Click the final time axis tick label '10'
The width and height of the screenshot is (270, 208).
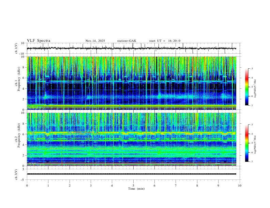(x=240, y=186)
